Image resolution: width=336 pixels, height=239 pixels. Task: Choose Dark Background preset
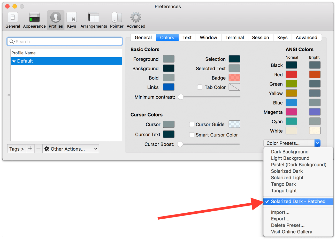point(299,152)
